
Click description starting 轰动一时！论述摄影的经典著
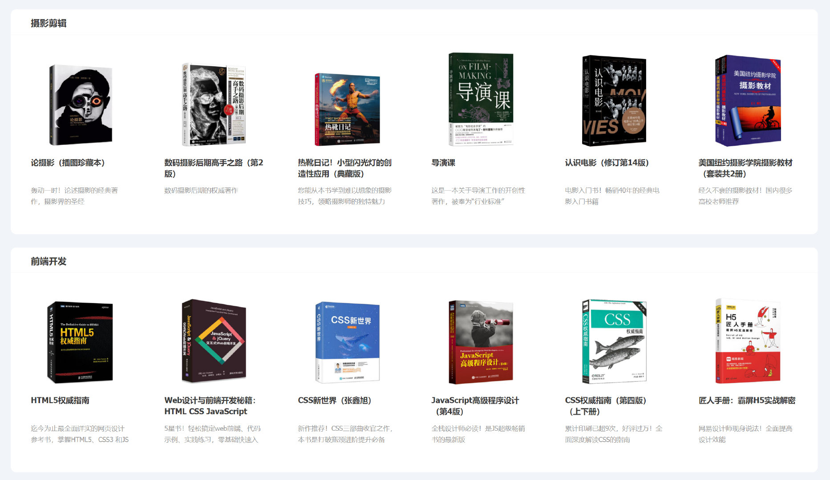click(74, 196)
